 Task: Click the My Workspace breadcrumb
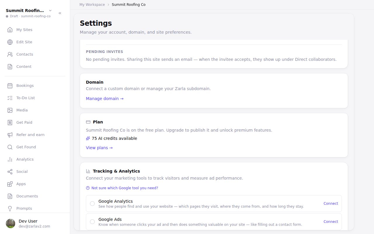coord(92,5)
